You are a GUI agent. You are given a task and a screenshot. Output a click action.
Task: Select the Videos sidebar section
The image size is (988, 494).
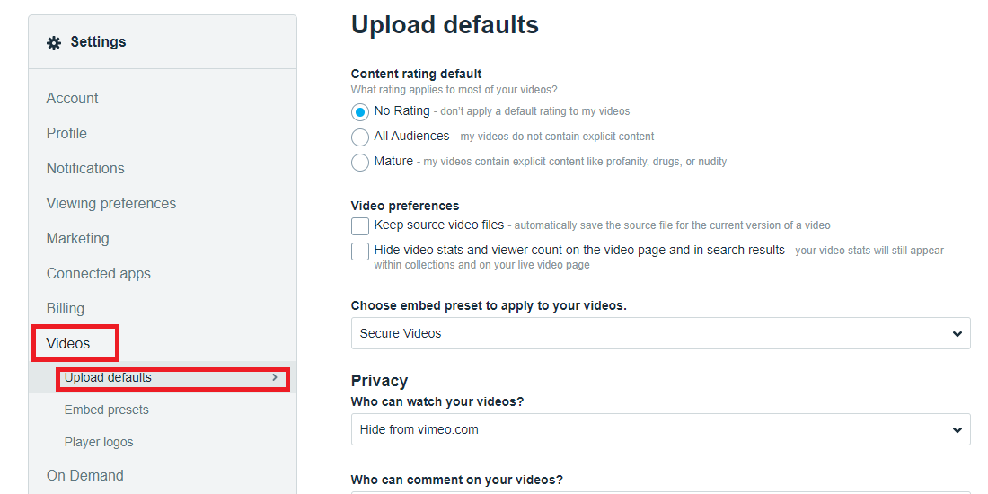pos(68,344)
